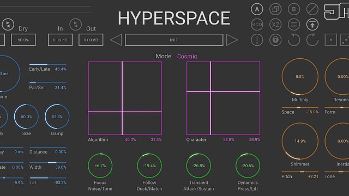Click the Pitch slider

tap(300, 172)
